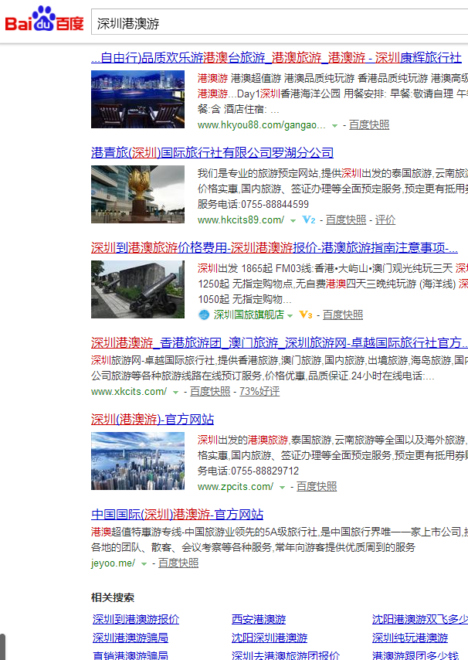Click the Baidu logo
The height and width of the screenshot is (660, 468).
pos(44,19)
